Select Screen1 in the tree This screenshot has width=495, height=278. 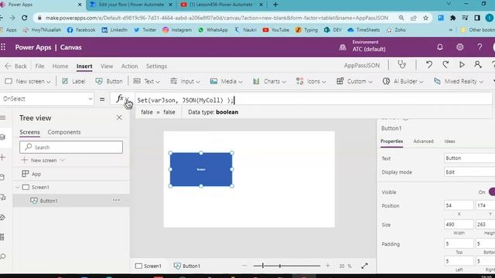(40, 187)
